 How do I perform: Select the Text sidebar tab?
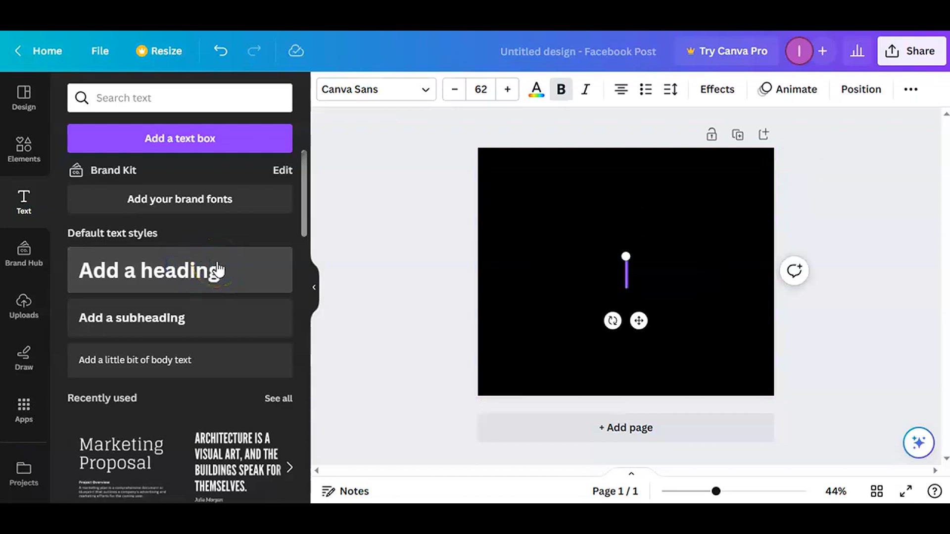pos(24,202)
